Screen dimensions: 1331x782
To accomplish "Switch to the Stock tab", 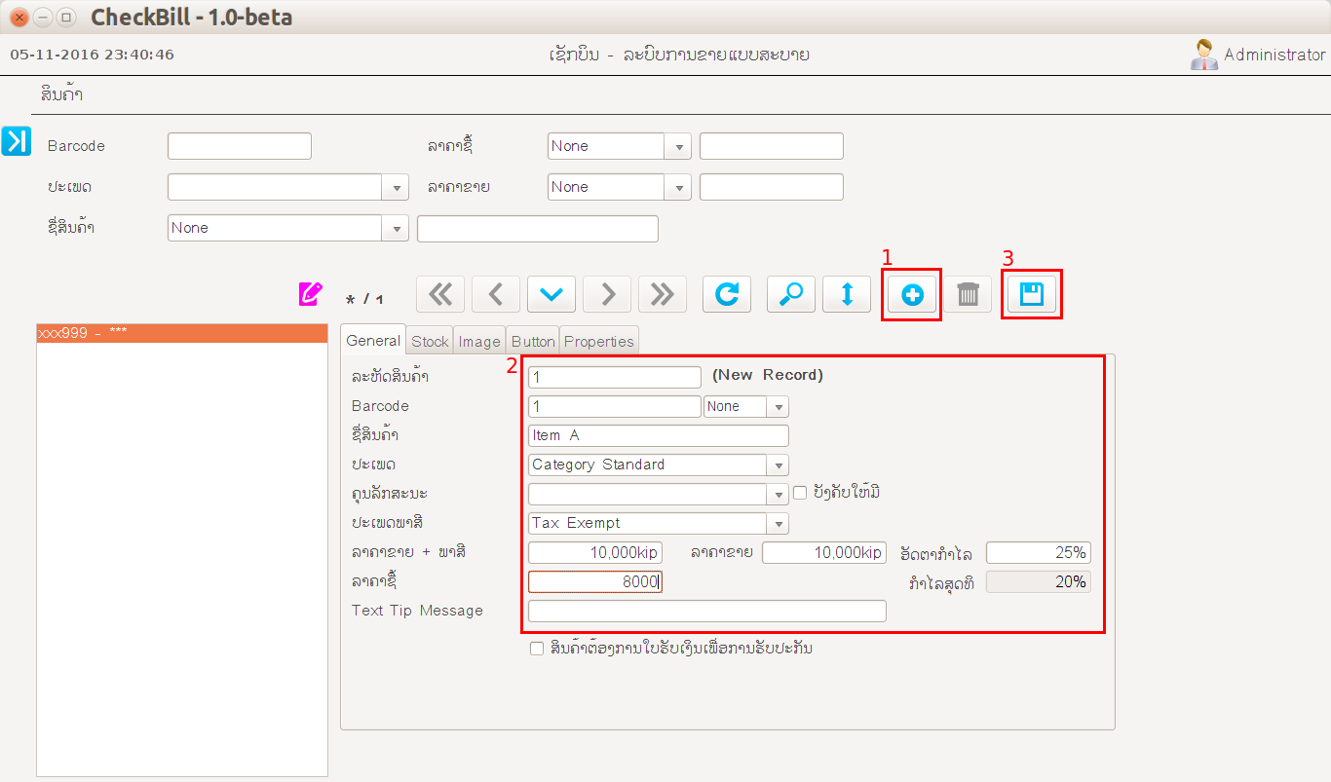I will (430, 341).
